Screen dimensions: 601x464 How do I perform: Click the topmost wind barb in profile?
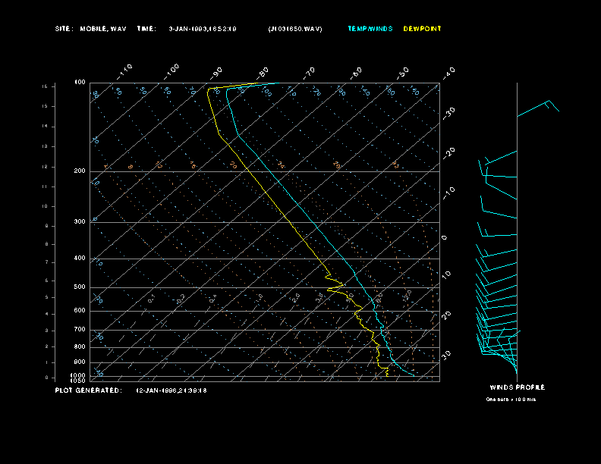pos(539,108)
